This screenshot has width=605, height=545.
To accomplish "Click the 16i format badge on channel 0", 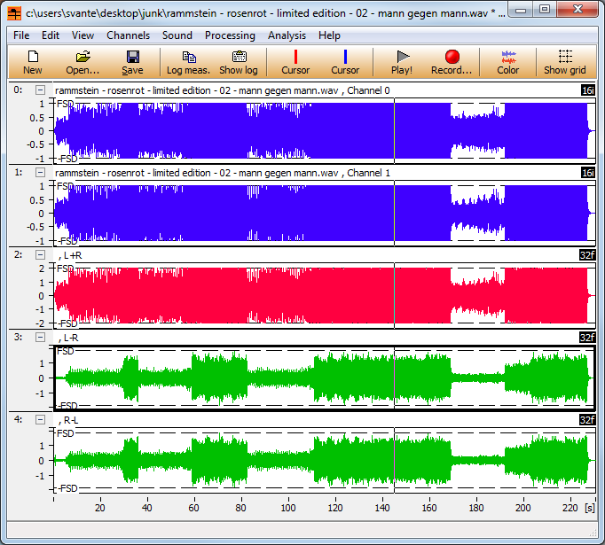I will click(x=587, y=90).
